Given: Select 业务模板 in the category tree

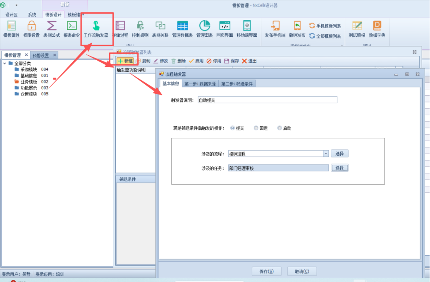Looking at the screenshot, I should click(x=29, y=82).
